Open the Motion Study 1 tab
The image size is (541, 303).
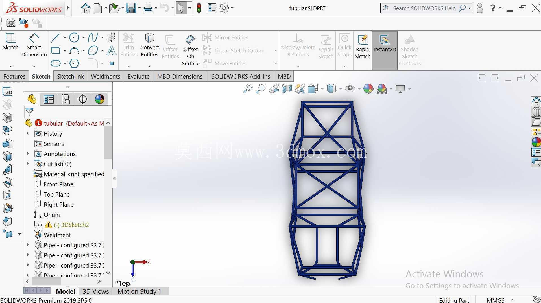pos(139,291)
